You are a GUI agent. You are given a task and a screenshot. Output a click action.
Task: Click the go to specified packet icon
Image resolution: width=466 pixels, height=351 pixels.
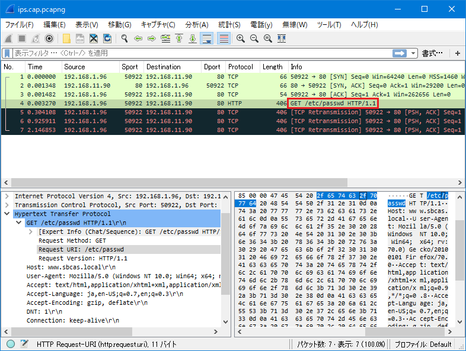click(x=165, y=38)
